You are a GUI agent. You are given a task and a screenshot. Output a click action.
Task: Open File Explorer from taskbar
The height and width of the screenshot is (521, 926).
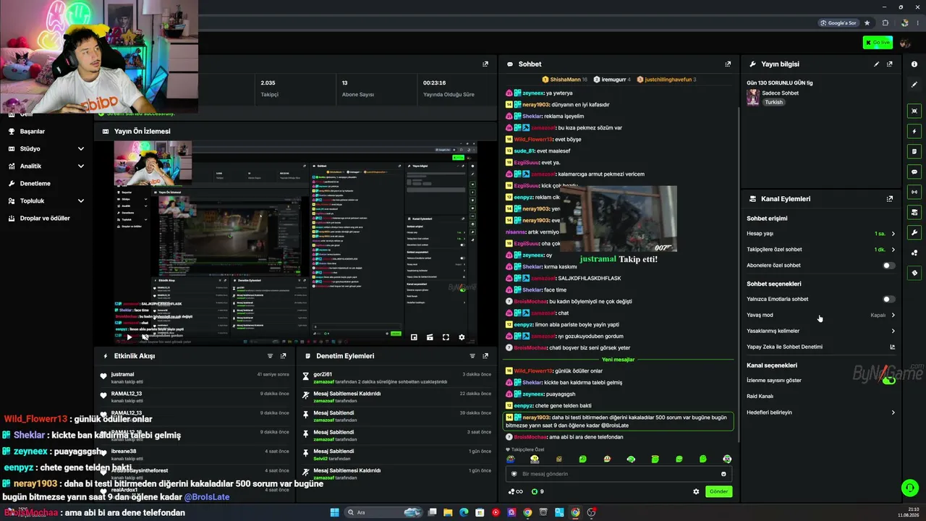pyautogui.click(x=449, y=512)
